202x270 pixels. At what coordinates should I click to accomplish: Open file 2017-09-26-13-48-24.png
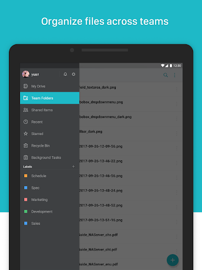click(x=131, y=192)
